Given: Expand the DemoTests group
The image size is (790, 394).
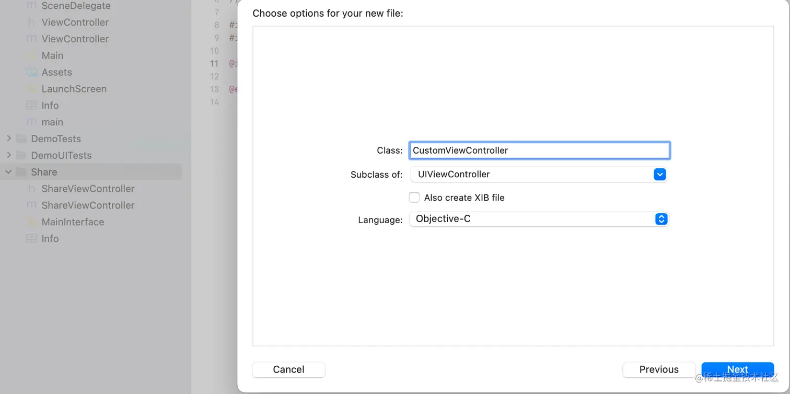Looking at the screenshot, I should (8, 138).
